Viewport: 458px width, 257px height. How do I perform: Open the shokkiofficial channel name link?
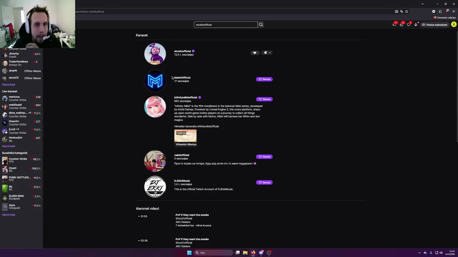coord(182,51)
